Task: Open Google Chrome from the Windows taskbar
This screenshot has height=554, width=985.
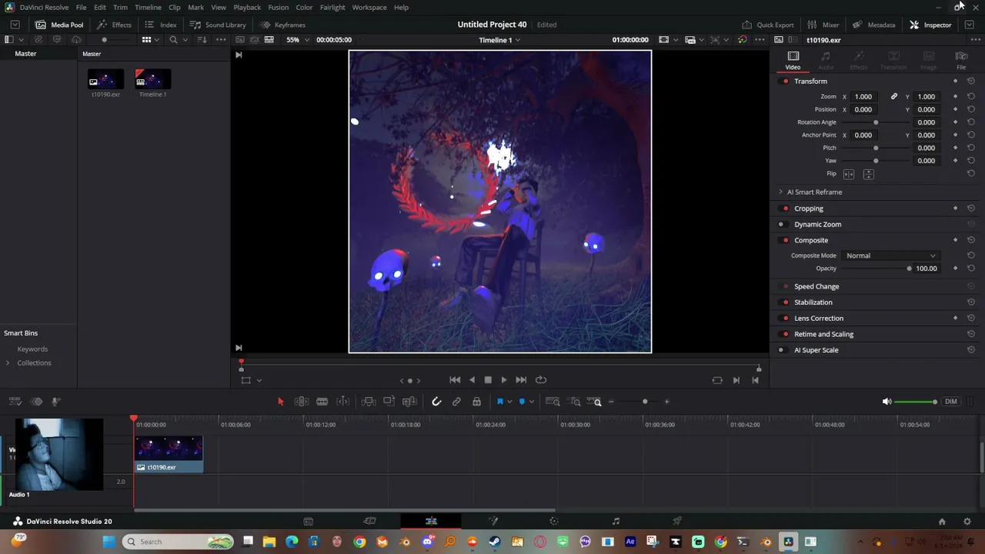Action: click(x=359, y=542)
